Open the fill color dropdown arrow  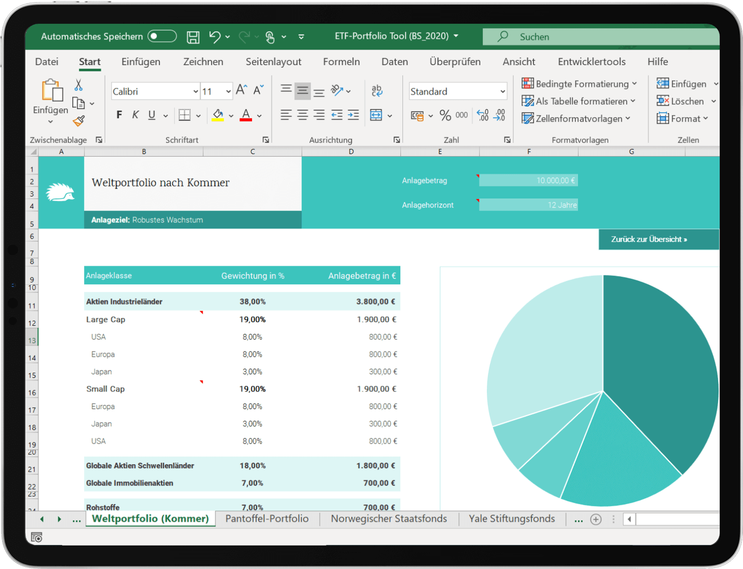231,116
